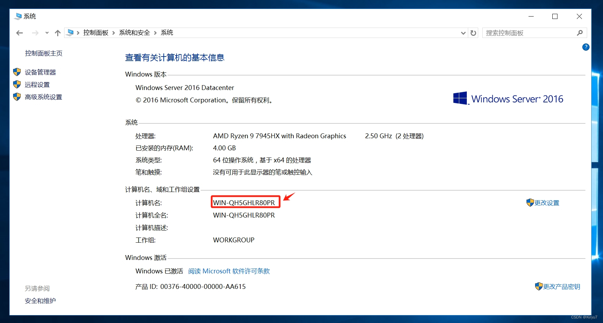603x323 pixels.
Task: Open 远程设置 in the left panel
Action: (37, 85)
